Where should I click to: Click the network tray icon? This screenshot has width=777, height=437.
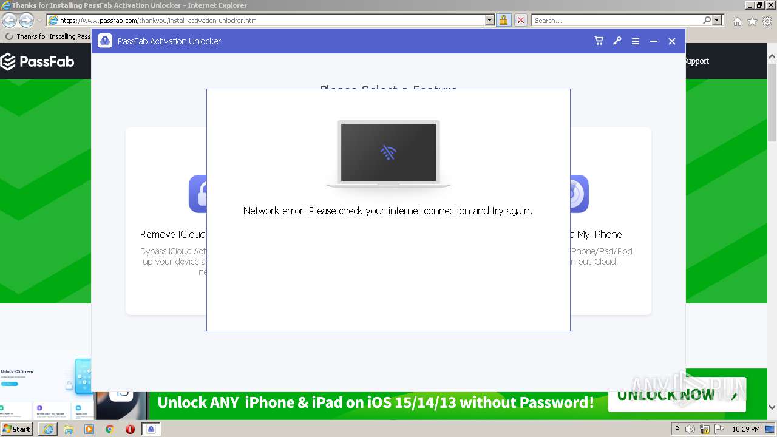tap(705, 429)
